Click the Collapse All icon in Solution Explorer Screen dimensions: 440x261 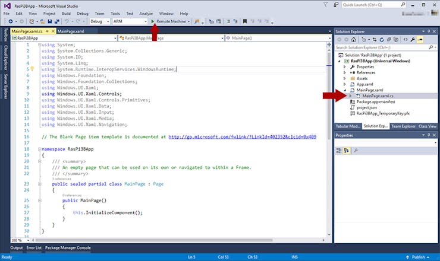point(389,40)
